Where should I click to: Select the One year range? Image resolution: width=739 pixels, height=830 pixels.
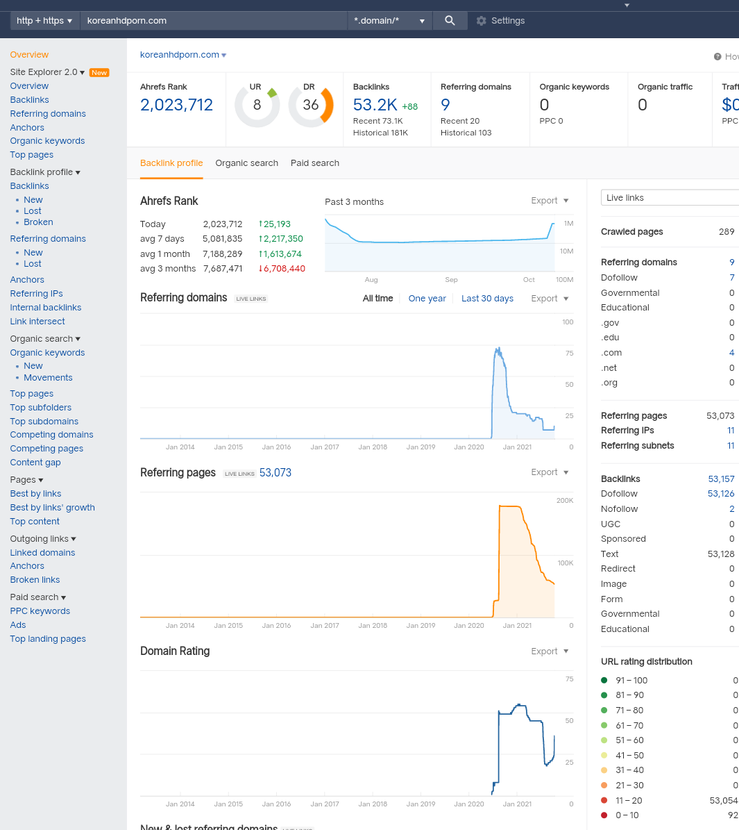(427, 299)
